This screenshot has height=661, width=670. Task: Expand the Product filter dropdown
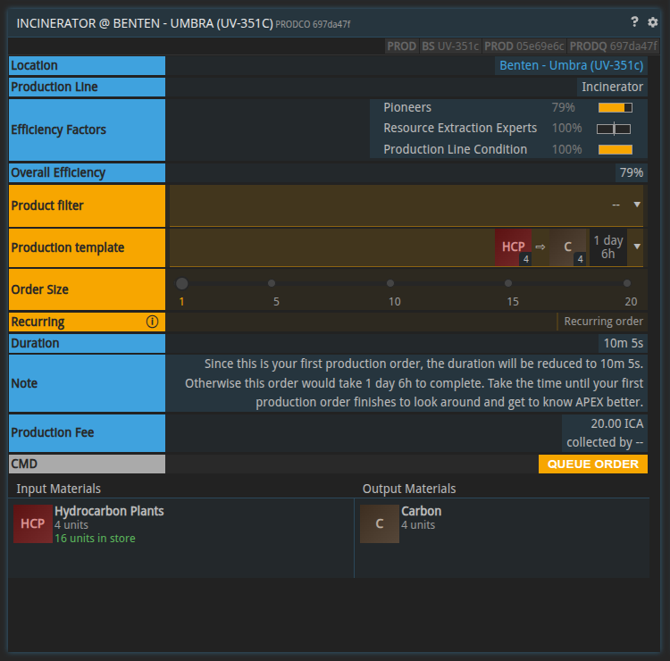point(637,205)
